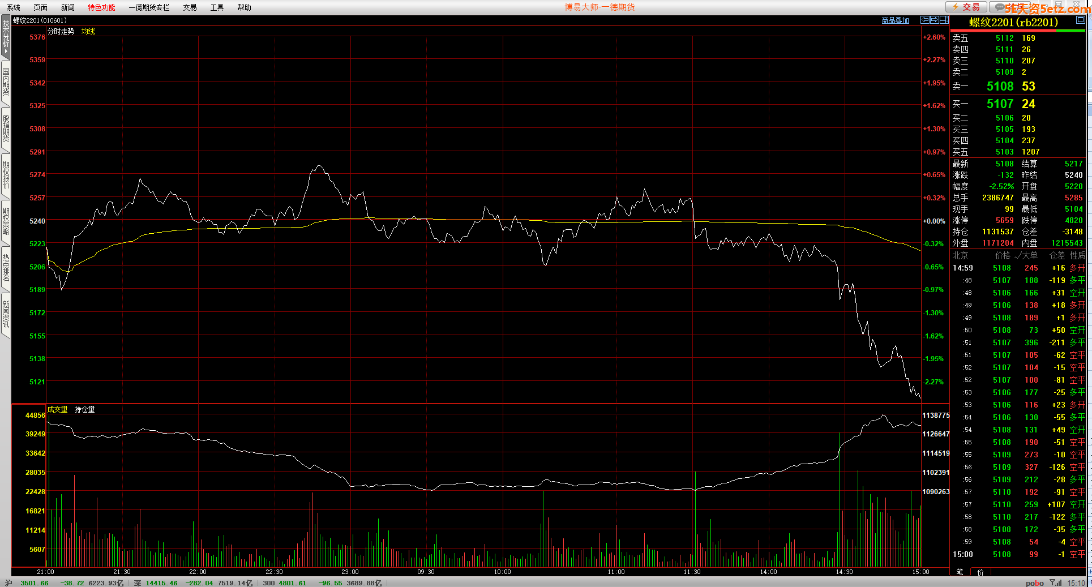Select the 技术分析 side tab
Image resolution: width=1092 pixels, height=587 pixels.
click(6, 37)
